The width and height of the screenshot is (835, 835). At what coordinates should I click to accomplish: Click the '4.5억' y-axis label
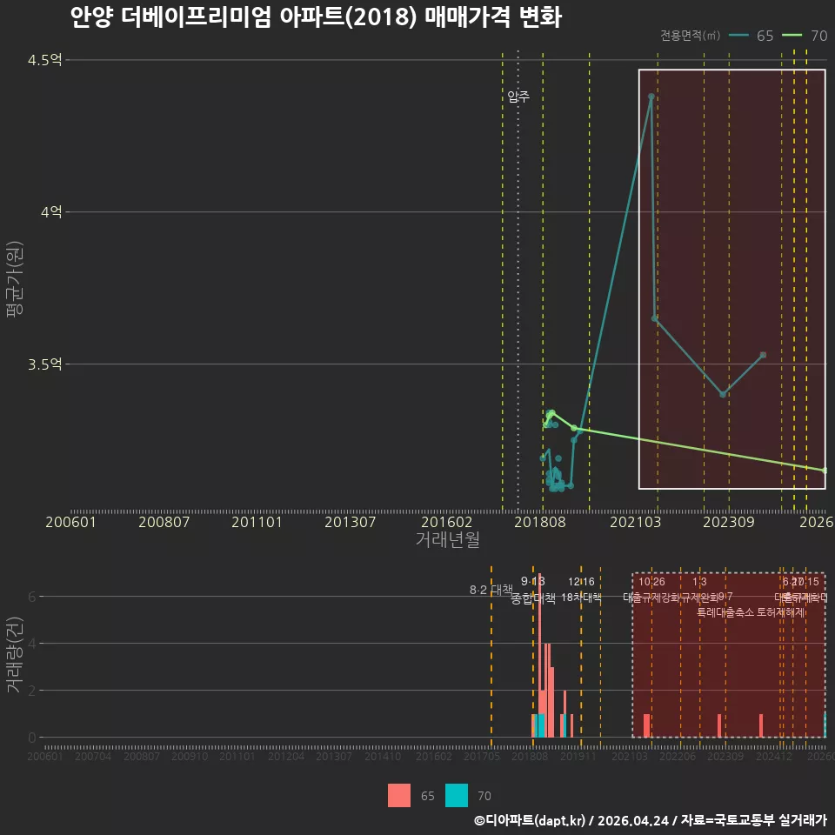point(44,60)
